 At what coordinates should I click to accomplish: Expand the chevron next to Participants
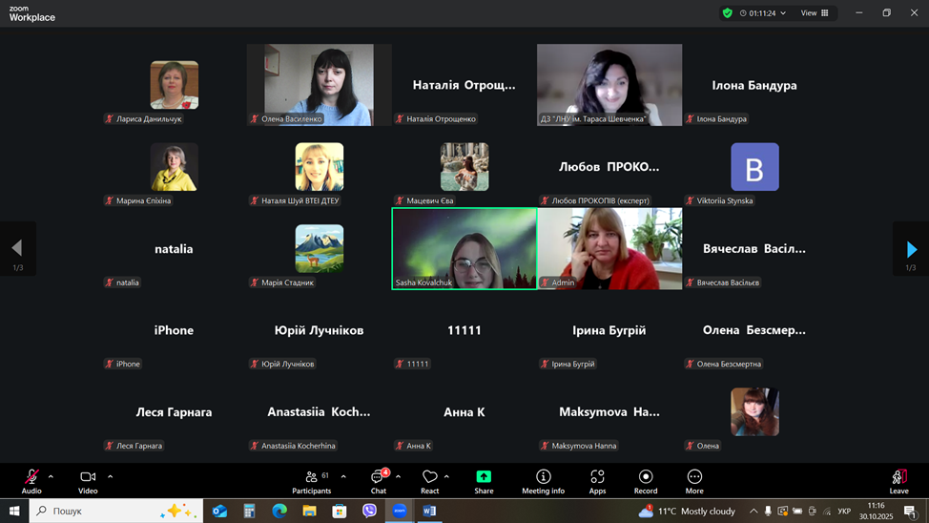tap(343, 476)
